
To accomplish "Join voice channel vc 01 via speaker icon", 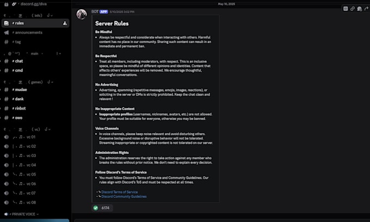I will [x=7, y=137].
